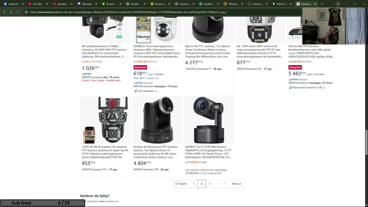The image size is (368, 207).
Task: Expand OBSBOT 4,4 star rating dropdown
Action: tap(200, 162)
